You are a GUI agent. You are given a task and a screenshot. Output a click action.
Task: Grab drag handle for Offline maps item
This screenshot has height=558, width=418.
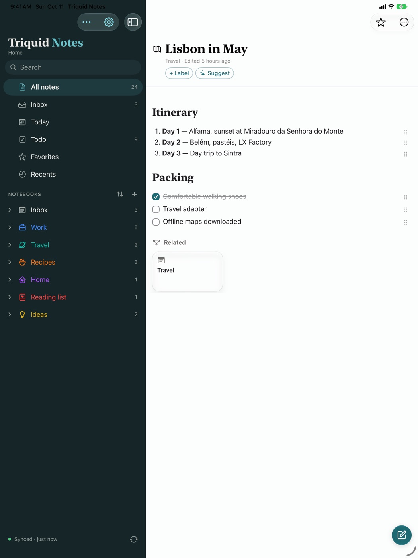(406, 222)
